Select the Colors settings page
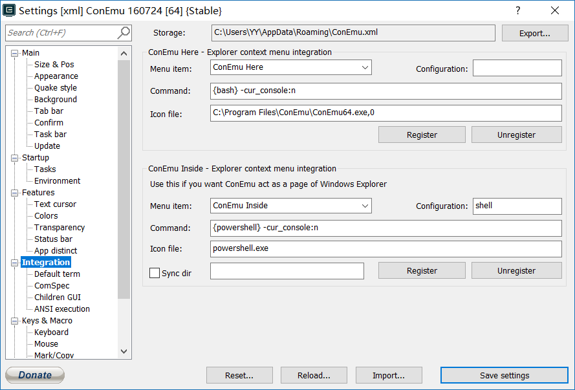 (x=46, y=216)
